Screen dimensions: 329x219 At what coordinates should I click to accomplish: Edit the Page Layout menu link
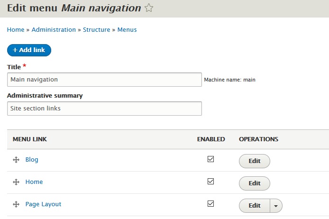coord(255,206)
